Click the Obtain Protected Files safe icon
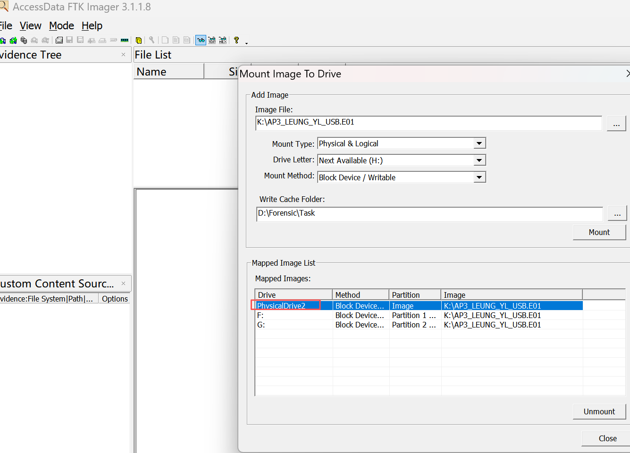Image resolution: width=630 pixels, height=453 pixels. pyautogui.click(x=139, y=41)
